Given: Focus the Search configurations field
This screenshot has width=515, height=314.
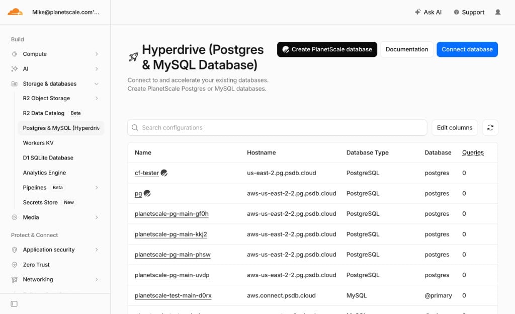Looking at the screenshot, I should tap(277, 127).
